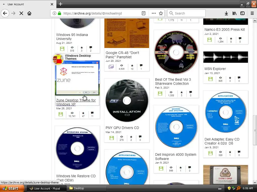This screenshot has width=257, height=192.
Task: Open Windows 95 Indiana University item
Action: point(72,37)
